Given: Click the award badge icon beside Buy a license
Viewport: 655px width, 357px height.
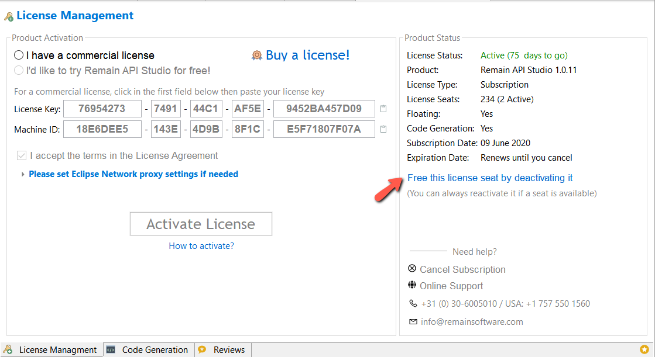Looking at the screenshot, I should [257, 55].
